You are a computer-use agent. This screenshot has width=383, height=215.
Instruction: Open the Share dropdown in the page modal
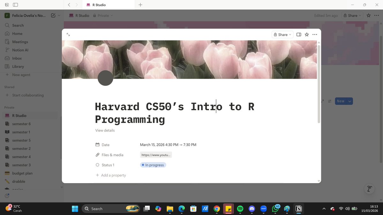point(283,34)
